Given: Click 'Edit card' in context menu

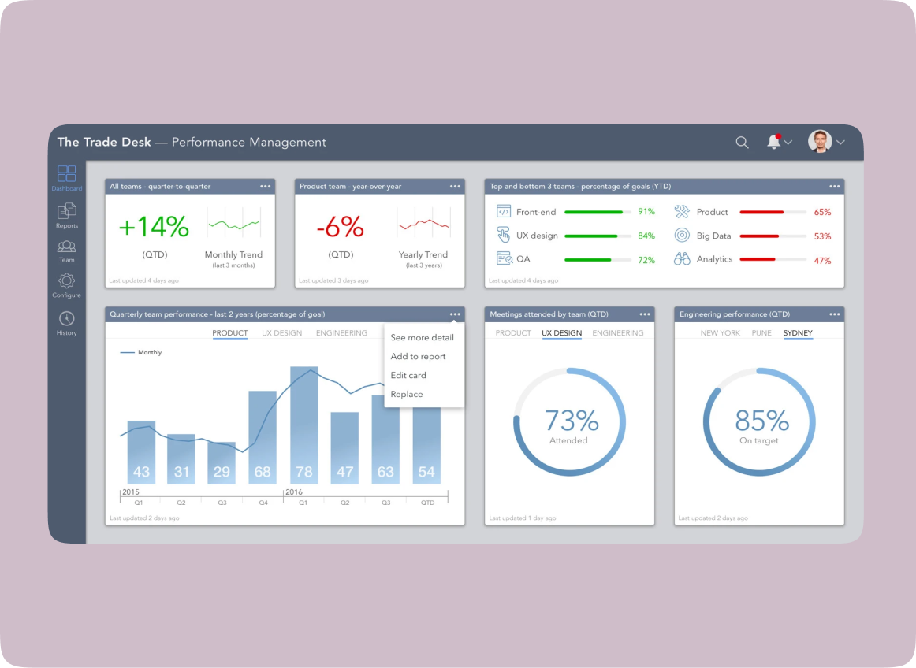Looking at the screenshot, I should (408, 375).
